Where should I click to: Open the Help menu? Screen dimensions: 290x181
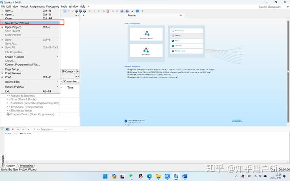click(x=82, y=6)
